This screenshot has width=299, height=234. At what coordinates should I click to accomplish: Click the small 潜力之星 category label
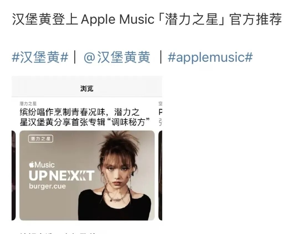(x=28, y=104)
